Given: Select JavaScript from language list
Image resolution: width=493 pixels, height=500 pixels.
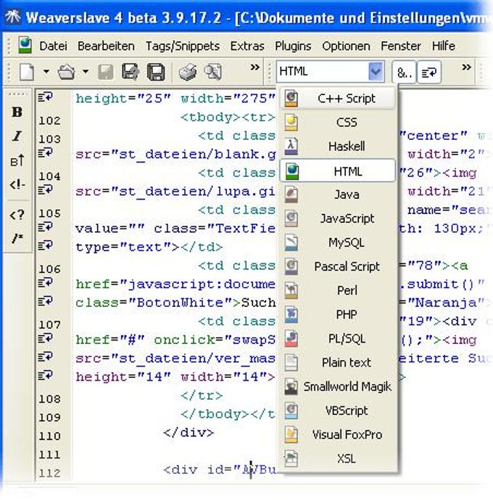Looking at the screenshot, I should (338, 218).
